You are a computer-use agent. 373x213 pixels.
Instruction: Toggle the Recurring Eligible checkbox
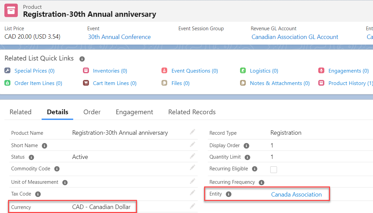point(274,169)
